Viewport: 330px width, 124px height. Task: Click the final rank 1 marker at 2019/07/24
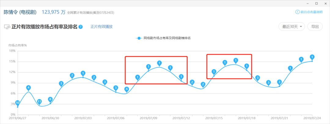[312, 57]
